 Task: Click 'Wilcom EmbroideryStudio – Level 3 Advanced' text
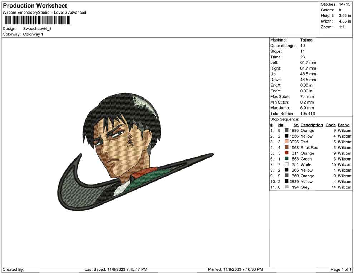44,13
